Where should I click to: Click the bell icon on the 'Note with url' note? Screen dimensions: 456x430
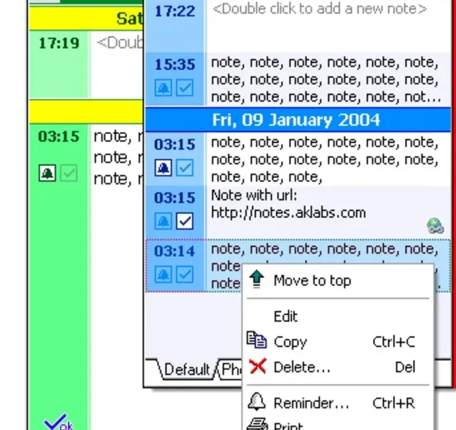[163, 221]
